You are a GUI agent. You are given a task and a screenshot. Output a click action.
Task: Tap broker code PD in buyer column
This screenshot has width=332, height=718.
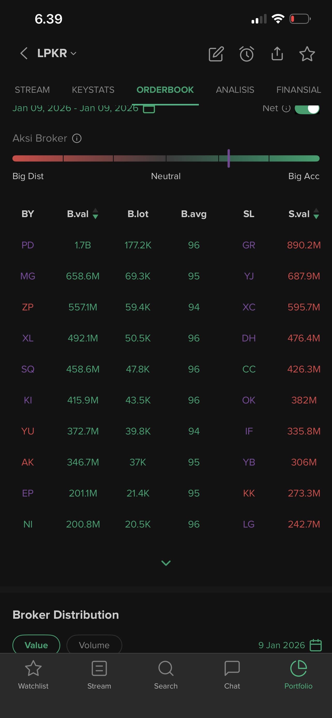point(28,245)
